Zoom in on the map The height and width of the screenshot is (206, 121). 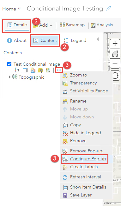pos(115,43)
